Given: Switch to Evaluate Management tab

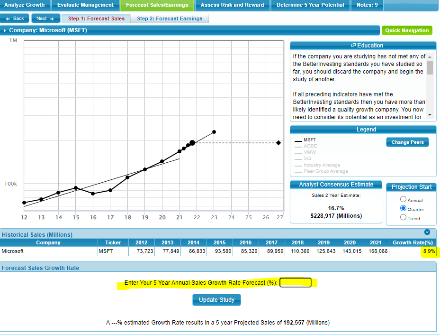Looking at the screenshot, I should pos(85,5).
